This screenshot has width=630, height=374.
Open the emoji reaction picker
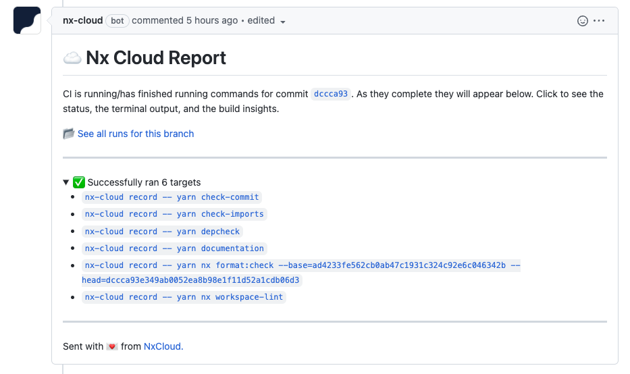coord(582,21)
